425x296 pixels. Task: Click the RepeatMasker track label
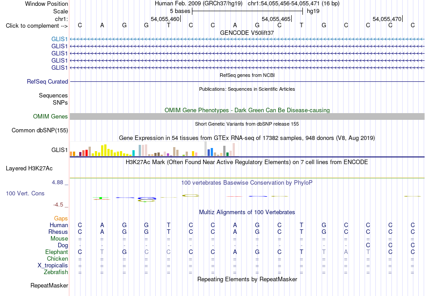pyautogui.click(x=49, y=285)
